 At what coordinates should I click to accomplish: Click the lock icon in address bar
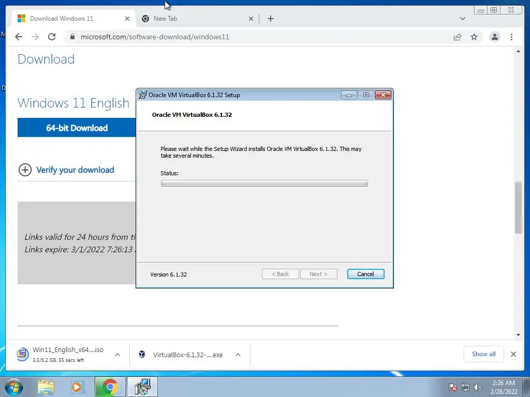(72, 37)
